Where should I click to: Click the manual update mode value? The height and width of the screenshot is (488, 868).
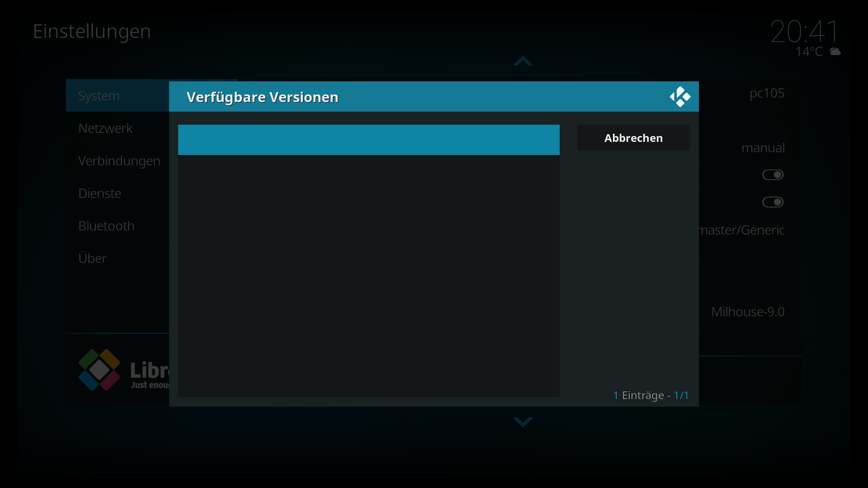coord(763,148)
